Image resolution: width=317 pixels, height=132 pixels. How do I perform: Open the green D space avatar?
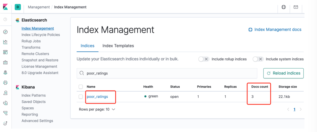coord(18,7)
